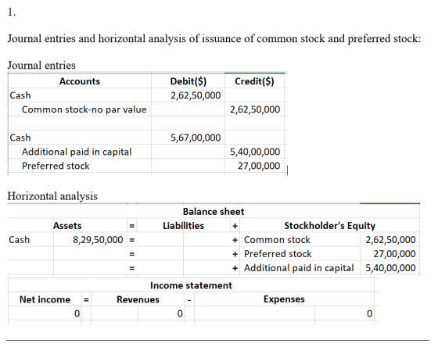Click the Revenues column header
This screenshot has width=438, height=347.
pyautogui.click(x=138, y=299)
